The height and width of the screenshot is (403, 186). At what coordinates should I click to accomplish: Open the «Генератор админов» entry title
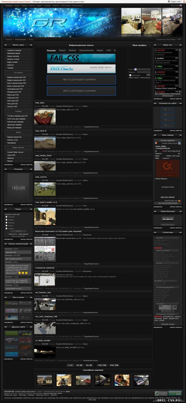click(45, 268)
